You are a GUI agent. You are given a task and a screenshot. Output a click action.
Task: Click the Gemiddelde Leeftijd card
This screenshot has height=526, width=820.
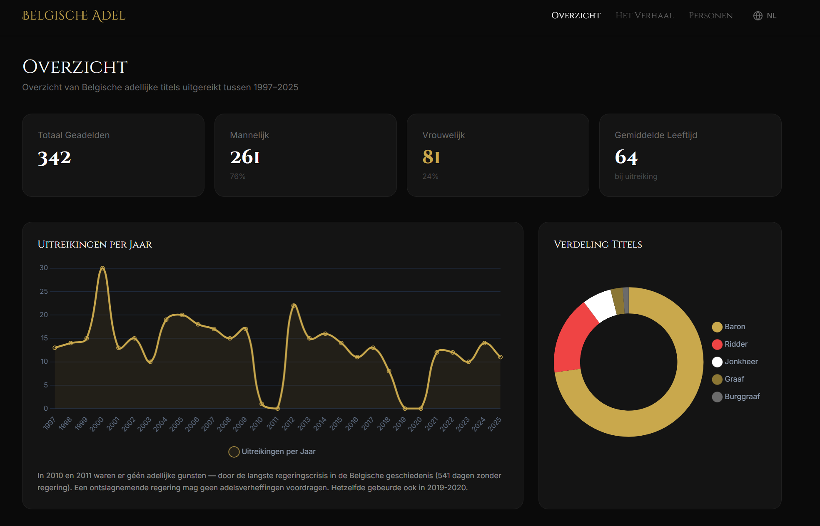(x=690, y=155)
